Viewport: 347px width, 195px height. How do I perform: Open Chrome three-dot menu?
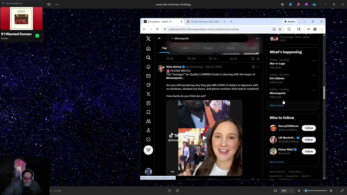322,29
